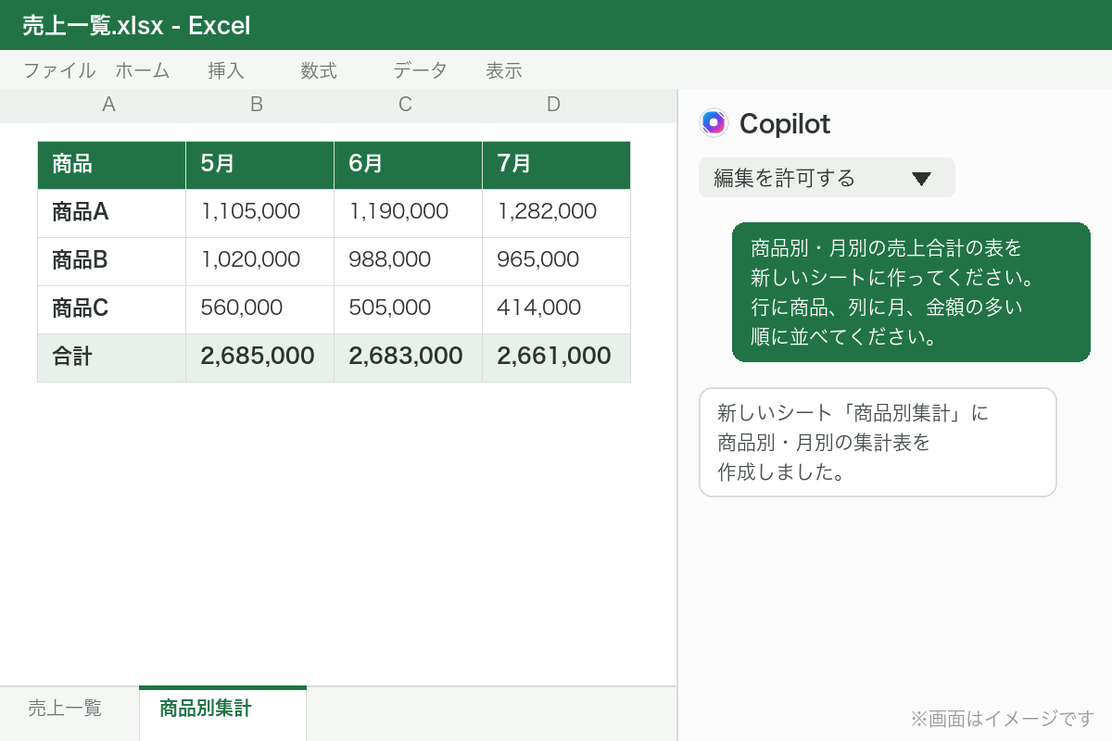The width and height of the screenshot is (1112, 741).
Task: Open the 挿入 menu
Action: tap(226, 70)
